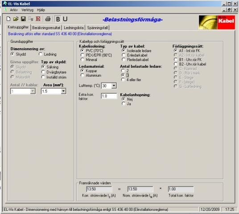This screenshot has height=214, width=239.
Task: Open the Verktyg menu
Action: tap(28, 10)
